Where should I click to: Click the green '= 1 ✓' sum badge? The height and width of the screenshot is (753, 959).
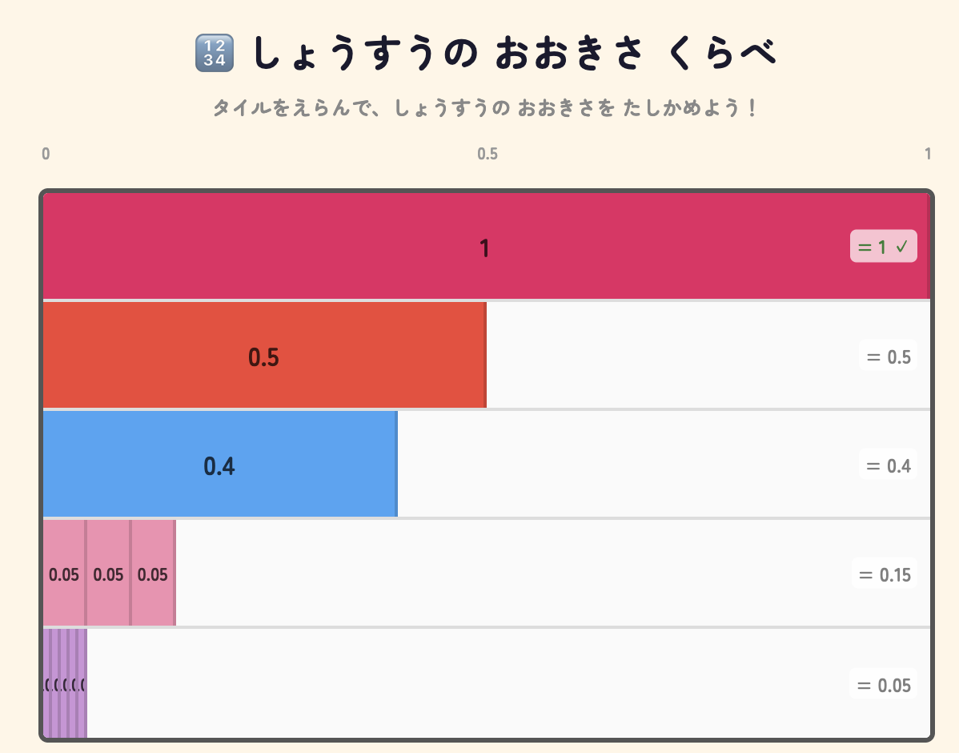[883, 247]
